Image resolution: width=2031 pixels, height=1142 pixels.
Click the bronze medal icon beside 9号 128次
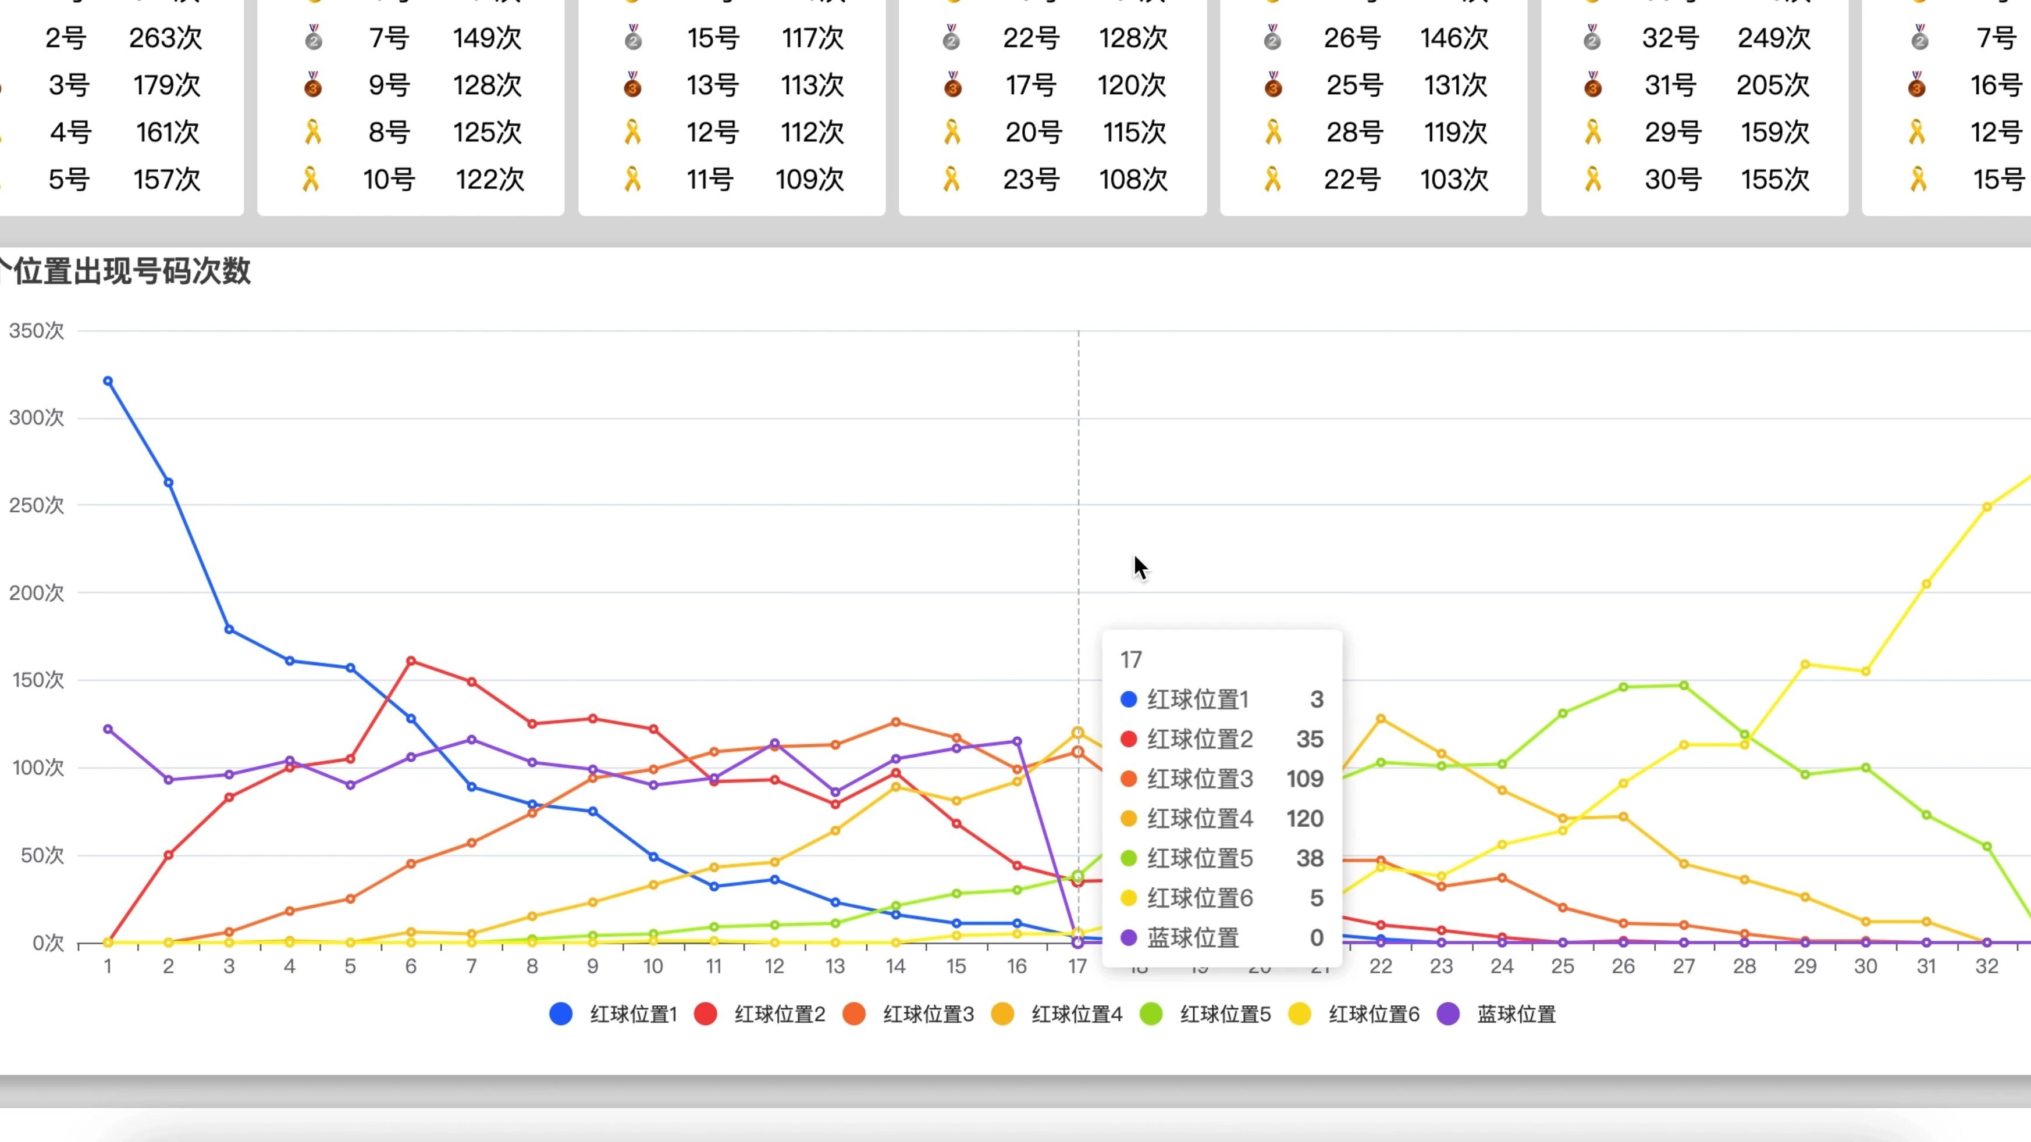[x=314, y=85]
